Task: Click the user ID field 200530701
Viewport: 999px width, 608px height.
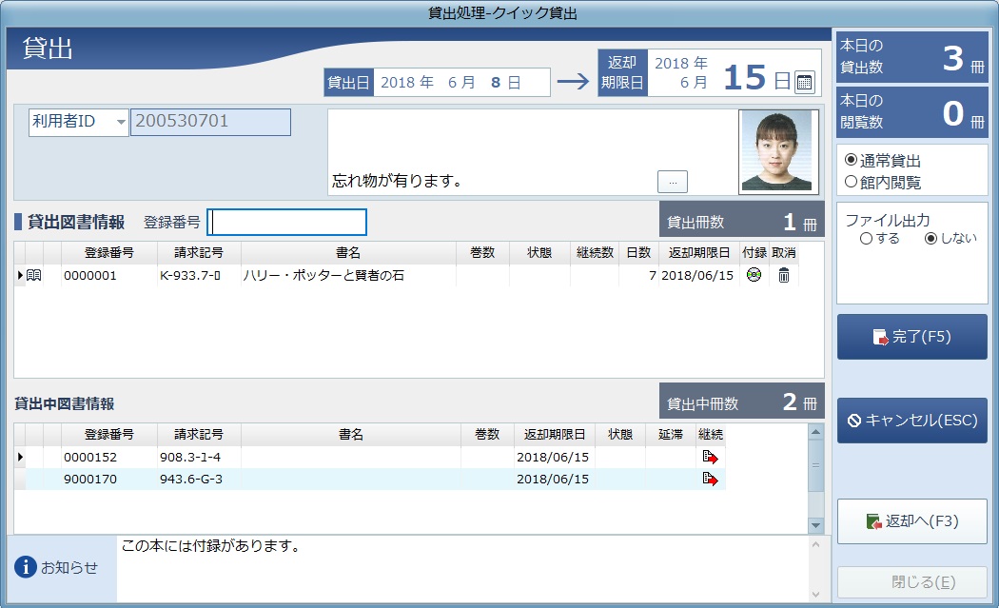Action: coord(210,122)
